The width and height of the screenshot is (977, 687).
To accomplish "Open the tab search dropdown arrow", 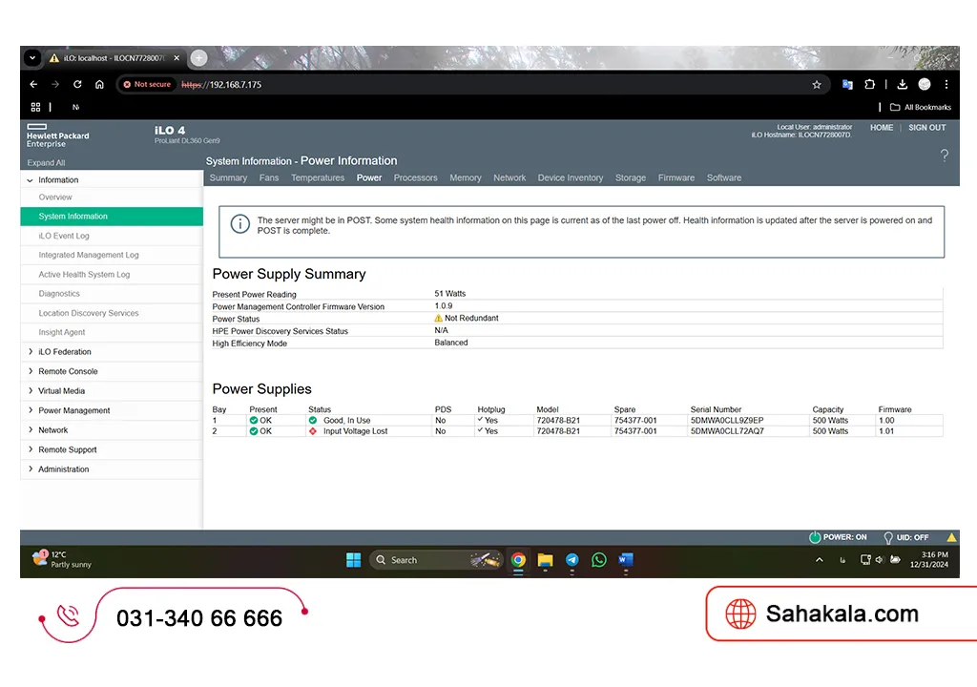I will [32, 58].
